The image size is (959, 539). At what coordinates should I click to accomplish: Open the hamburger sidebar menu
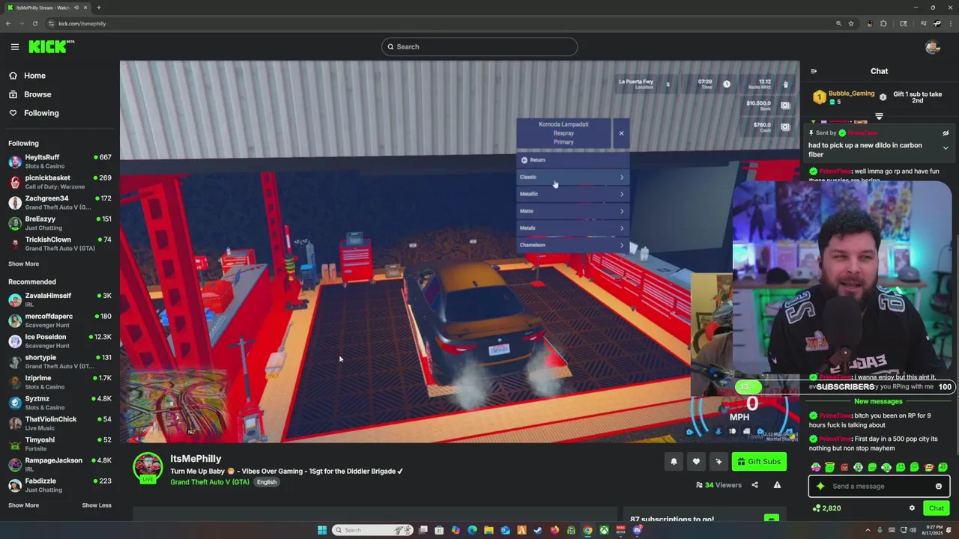pos(14,46)
